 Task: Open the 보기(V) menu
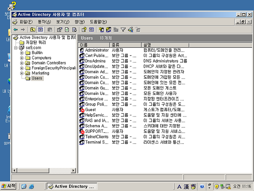[x=63, y=22]
